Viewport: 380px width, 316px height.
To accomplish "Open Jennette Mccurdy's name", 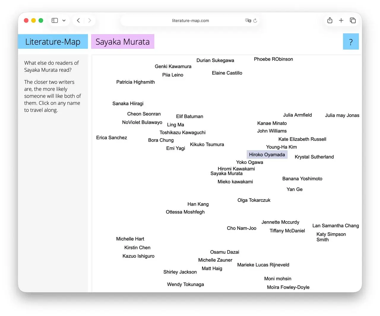I will click(x=280, y=222).
